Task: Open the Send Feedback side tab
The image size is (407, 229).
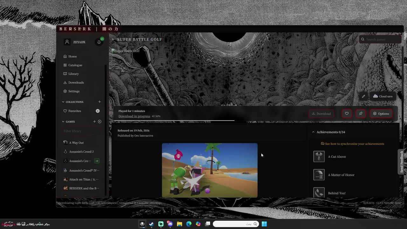Action: tap(402, 162)
